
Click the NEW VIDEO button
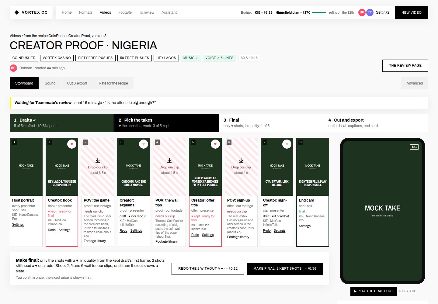[412, 12]
